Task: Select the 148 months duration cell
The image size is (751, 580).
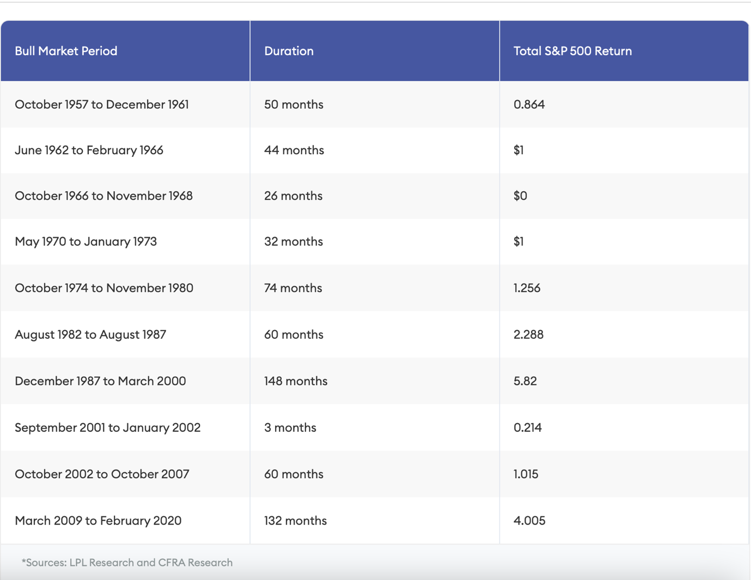Action: (296, 381)
